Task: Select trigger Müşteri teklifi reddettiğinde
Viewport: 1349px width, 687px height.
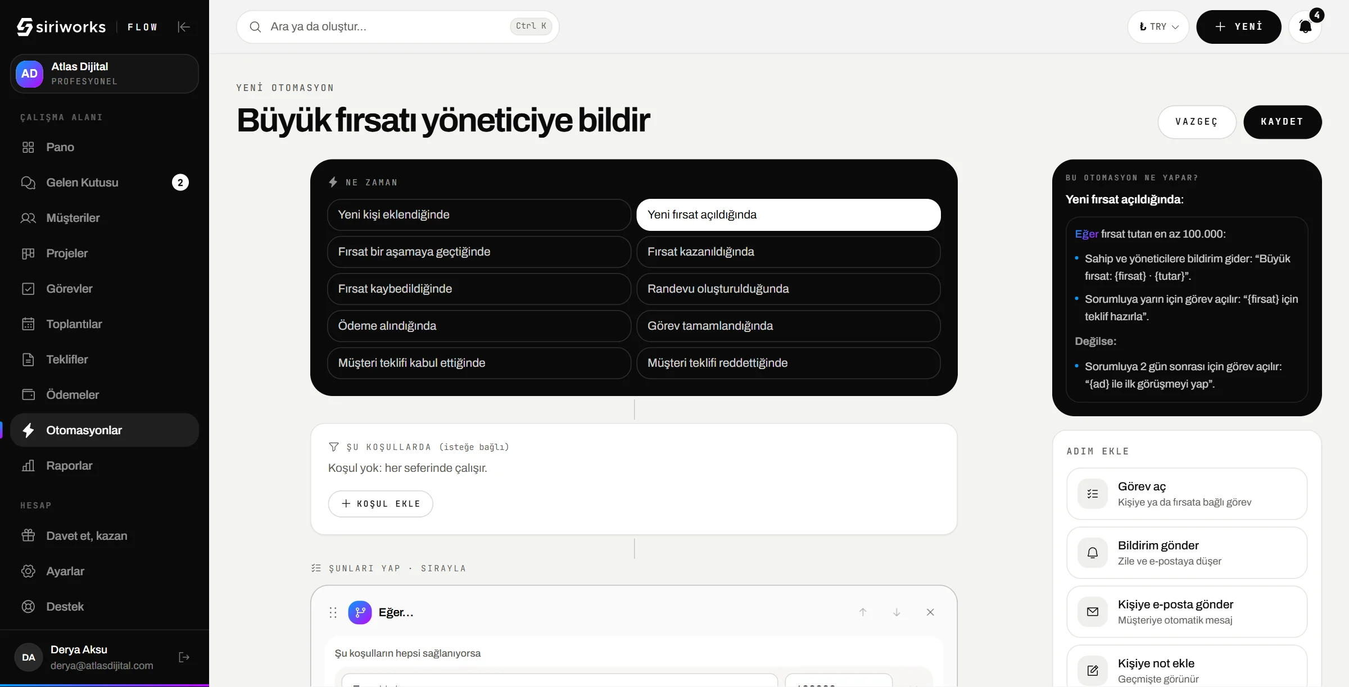Action: click(789, 363)
